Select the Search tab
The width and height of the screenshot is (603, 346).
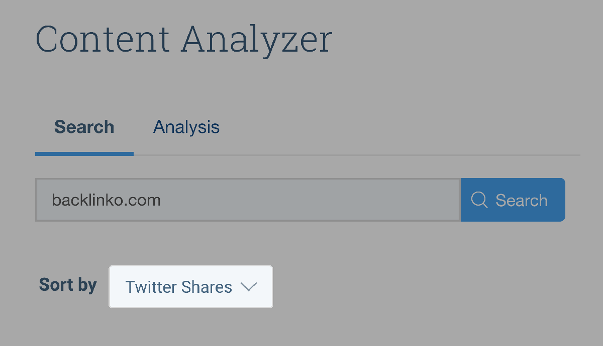tap(84, 127)
